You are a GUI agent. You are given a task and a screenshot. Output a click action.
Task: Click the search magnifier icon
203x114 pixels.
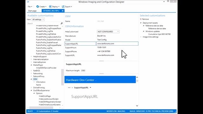(x=62, y=23)
